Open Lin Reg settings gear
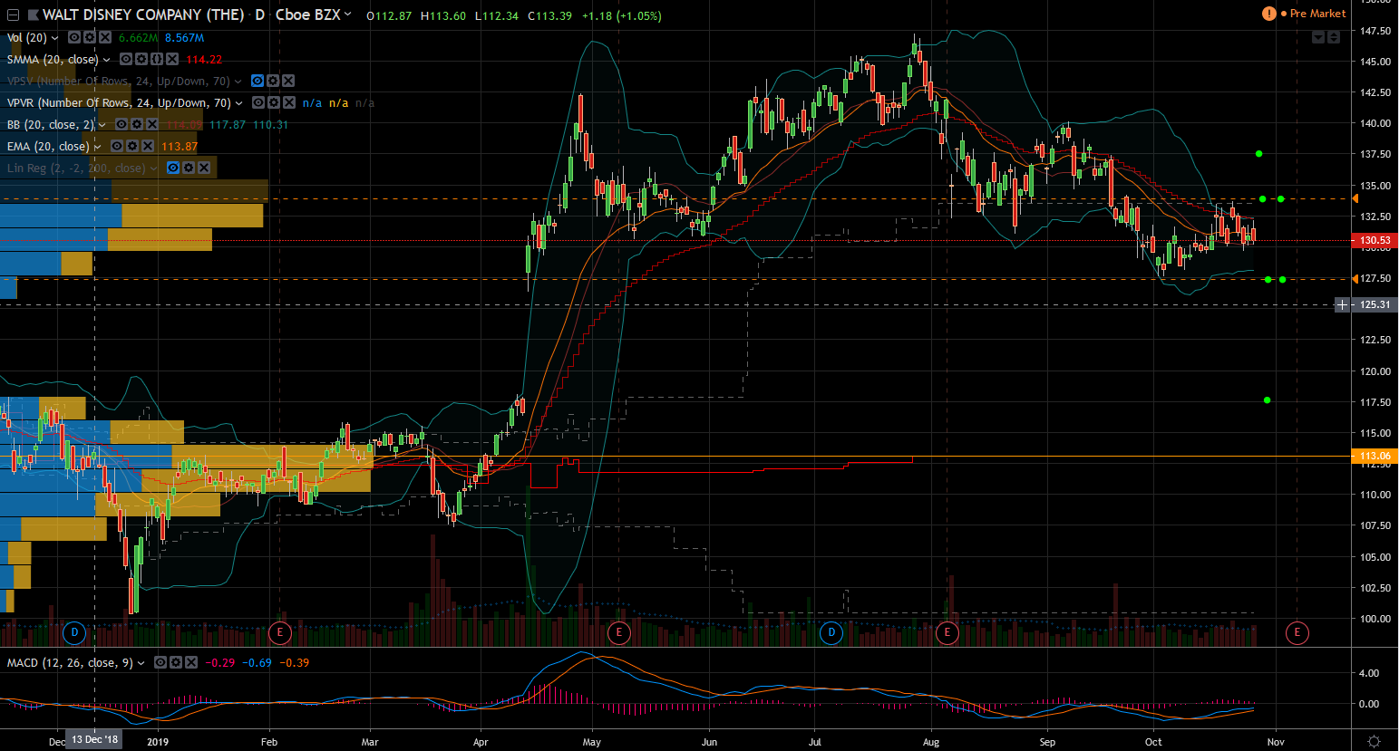 click(189, 168)
